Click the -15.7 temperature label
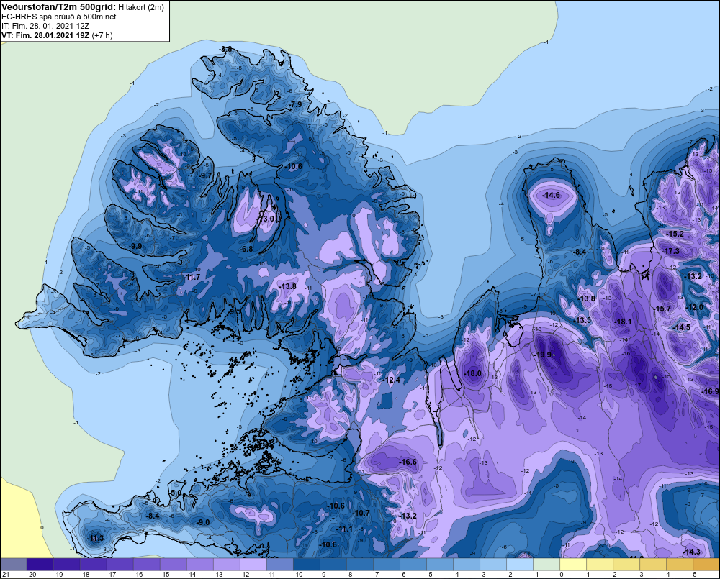This screenshot has width=720, height=579. point(662,309)
